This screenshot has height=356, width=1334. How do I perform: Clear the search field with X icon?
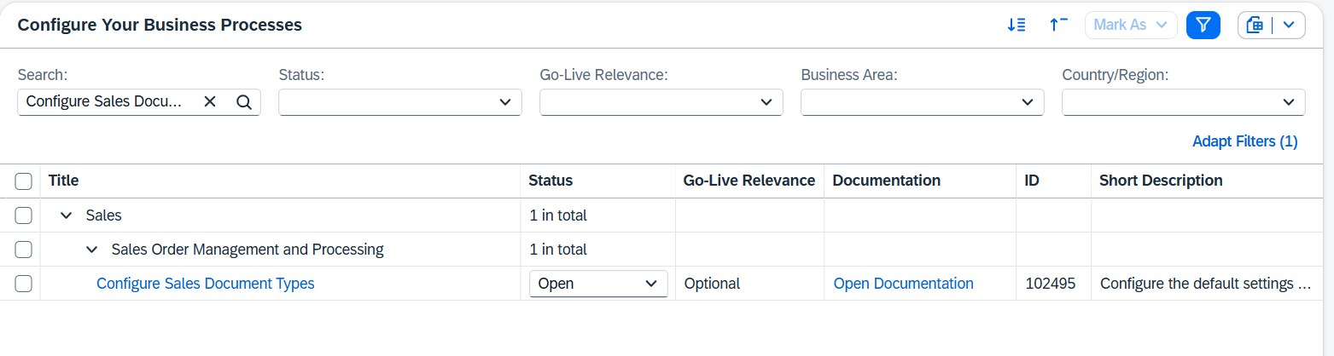(210, 102)
